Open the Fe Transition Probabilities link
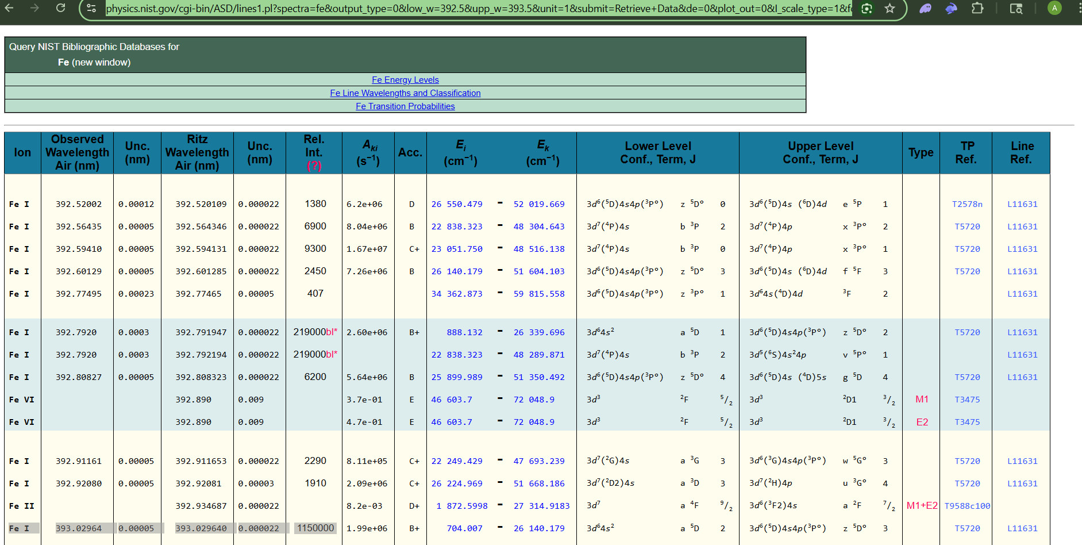The image size is (1082, 545). [405, 106]
